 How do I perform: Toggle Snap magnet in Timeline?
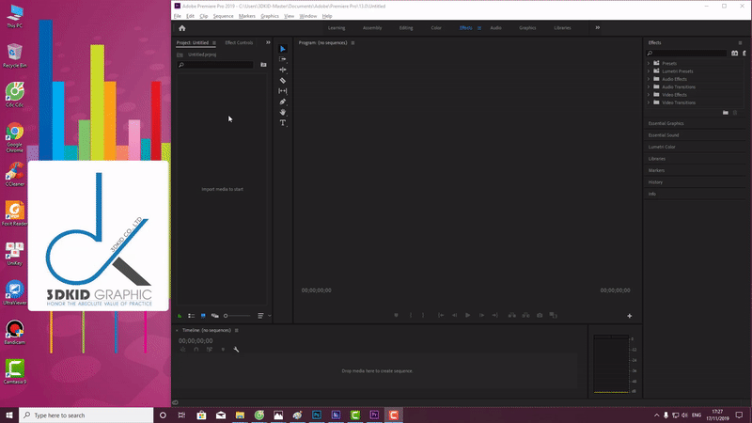(x=196, y=350)
